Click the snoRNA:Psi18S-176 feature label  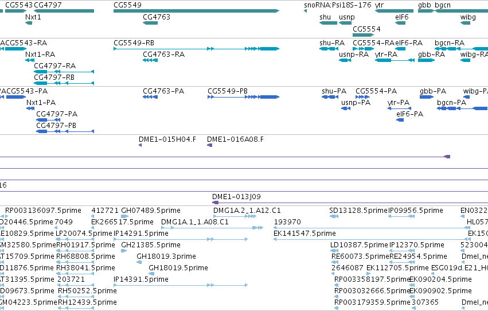coord(338,5)
